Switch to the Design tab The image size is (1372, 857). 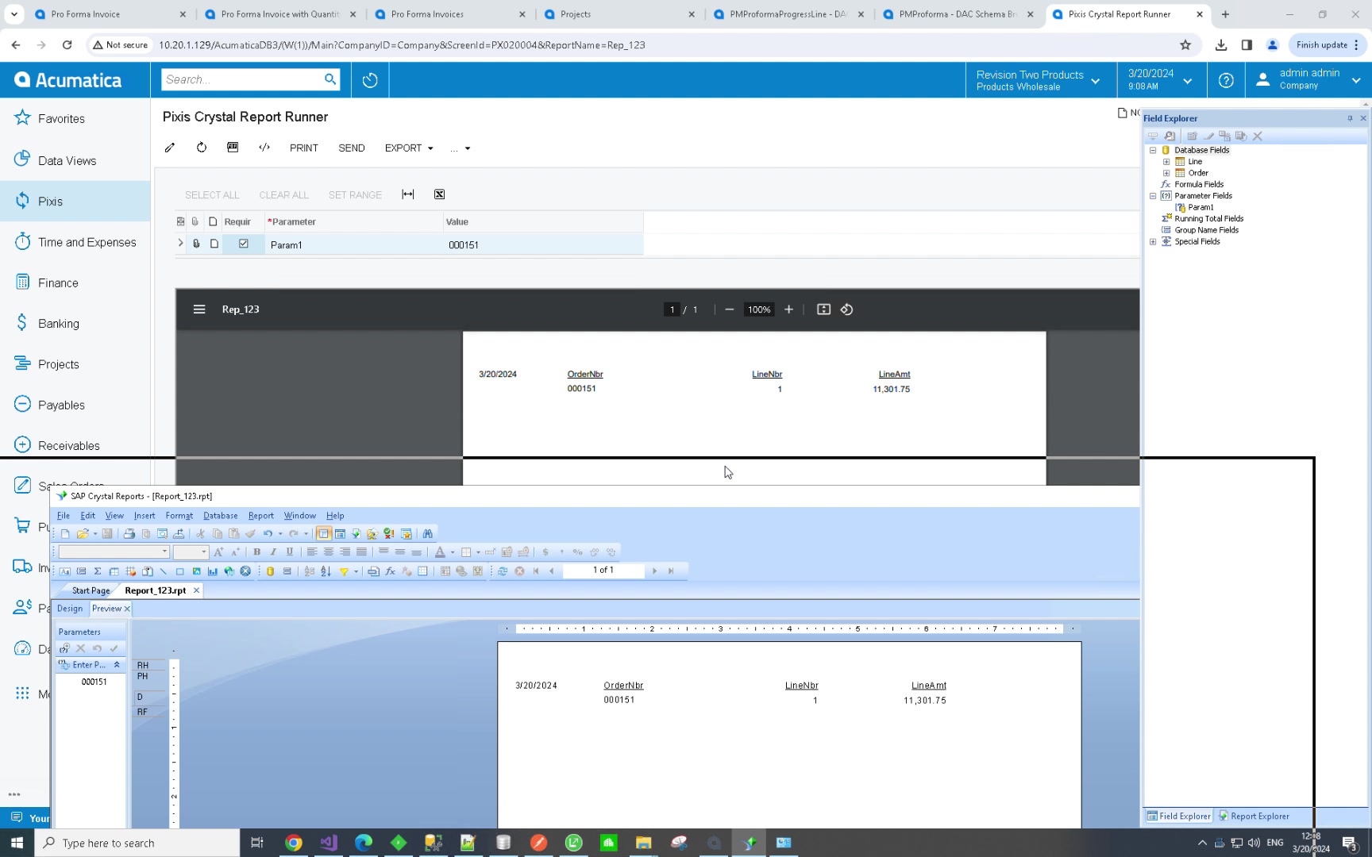coord(70,609)
